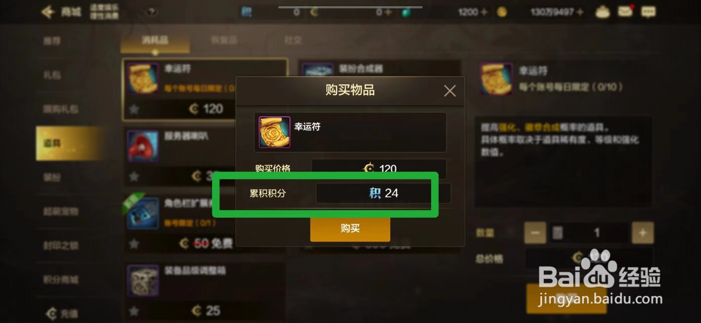Select the blue box item thumbnail
The height and width of the screenshot is (323, 701).
(x=143, y=213)
